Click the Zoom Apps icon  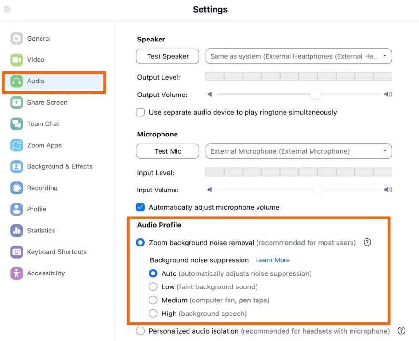tap(16, 145)
